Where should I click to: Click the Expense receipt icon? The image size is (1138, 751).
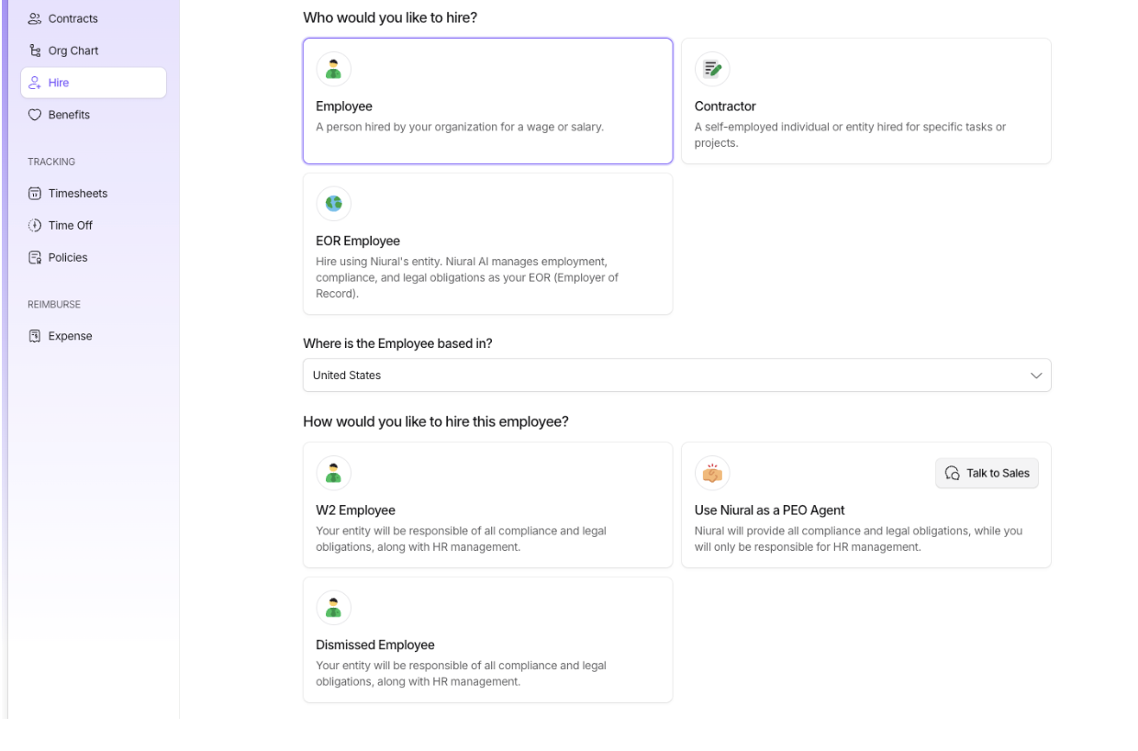35,336
